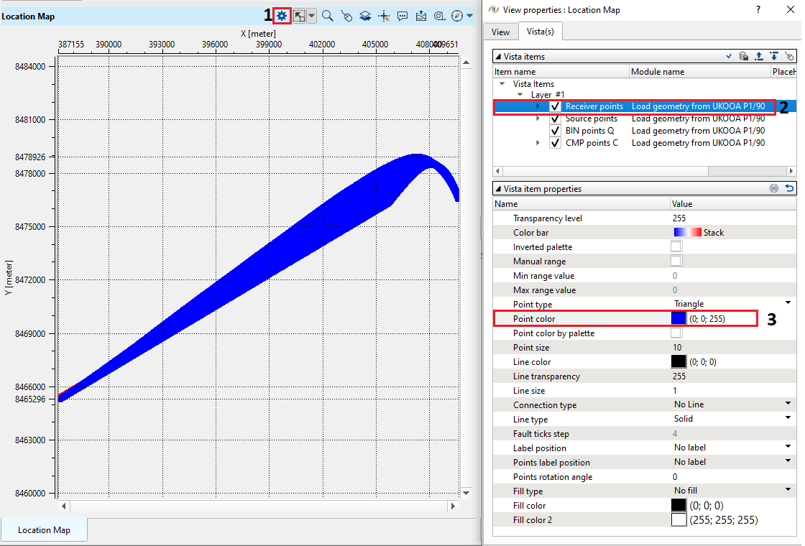805x546 pixels.
Task: Click the compass navigation icon
Action: [456, 16]
